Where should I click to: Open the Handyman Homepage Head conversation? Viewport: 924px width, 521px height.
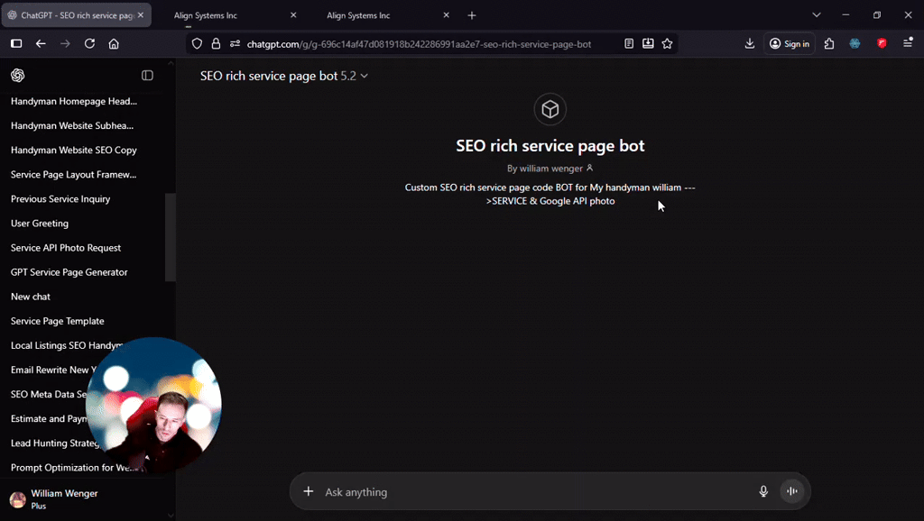coord(72,101)
